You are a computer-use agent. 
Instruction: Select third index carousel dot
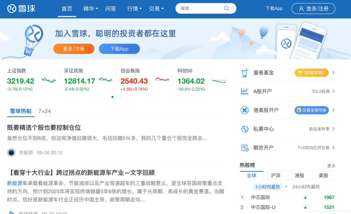[x=121, y=97]
